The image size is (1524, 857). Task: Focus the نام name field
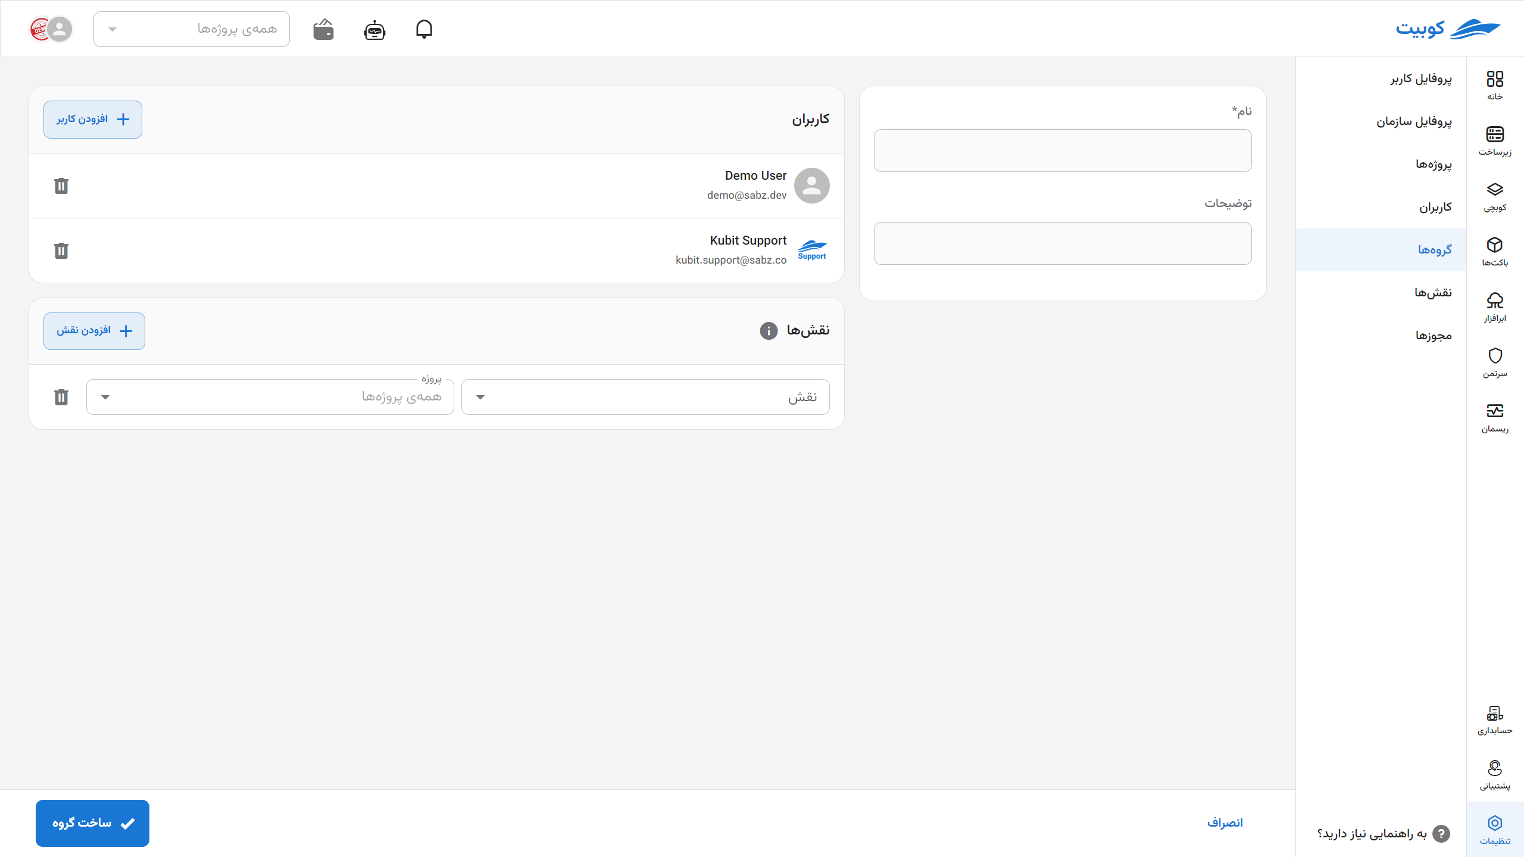[1063, 151]
